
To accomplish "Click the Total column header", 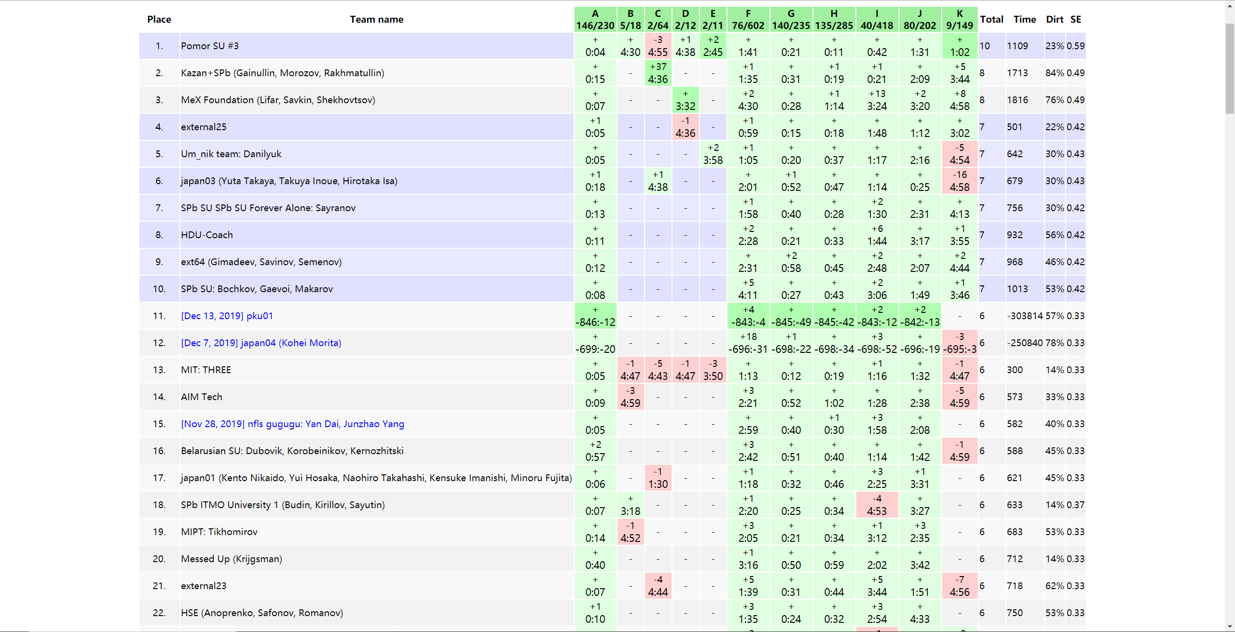I will point(991,19).
